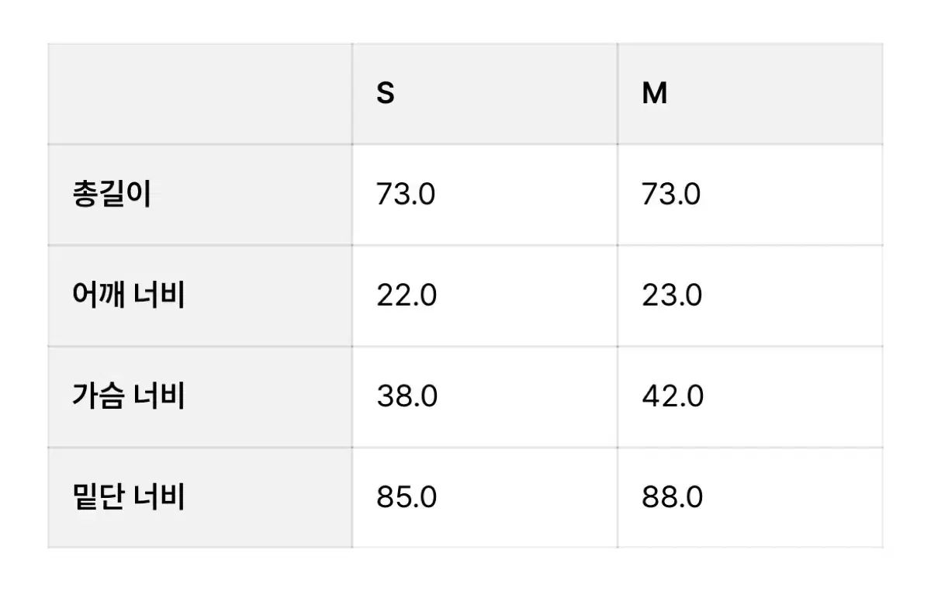This screenshot has height=591, width=931.
Task: Click the 가슴 너비 row label
Action: point(128,396)
